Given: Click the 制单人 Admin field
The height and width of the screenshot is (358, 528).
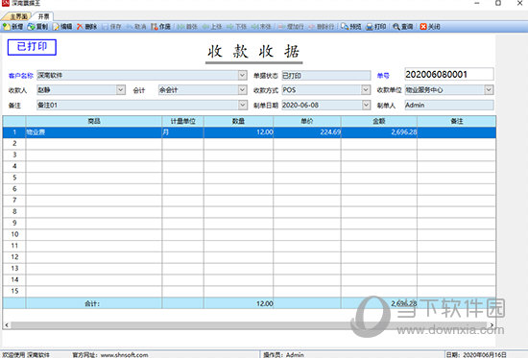Looking at the screenshot, I should tap(449, 105).
